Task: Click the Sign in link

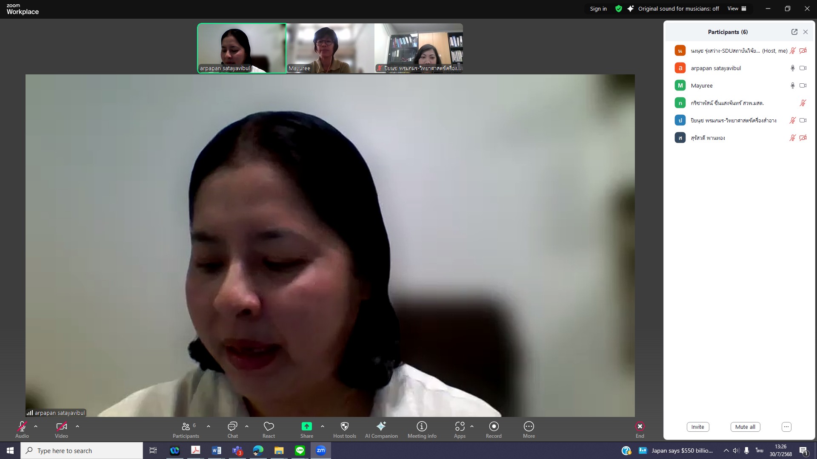Action: (x=598, y=8)
